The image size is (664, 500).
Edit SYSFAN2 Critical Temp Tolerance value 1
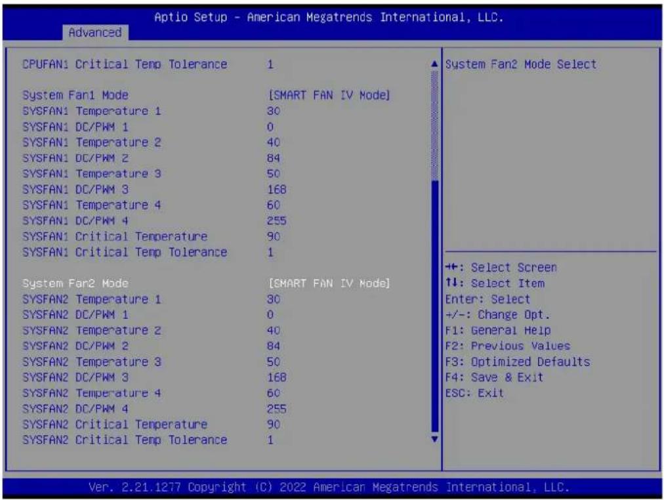[270, 440]
